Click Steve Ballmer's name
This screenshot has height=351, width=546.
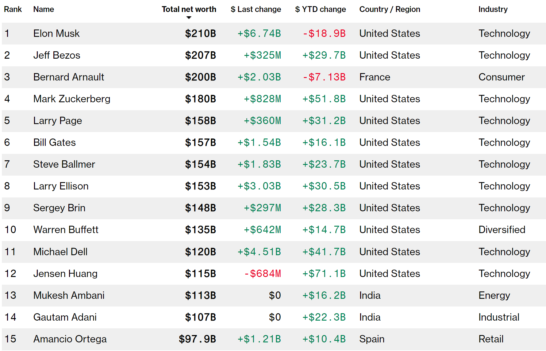pos(64,164)
